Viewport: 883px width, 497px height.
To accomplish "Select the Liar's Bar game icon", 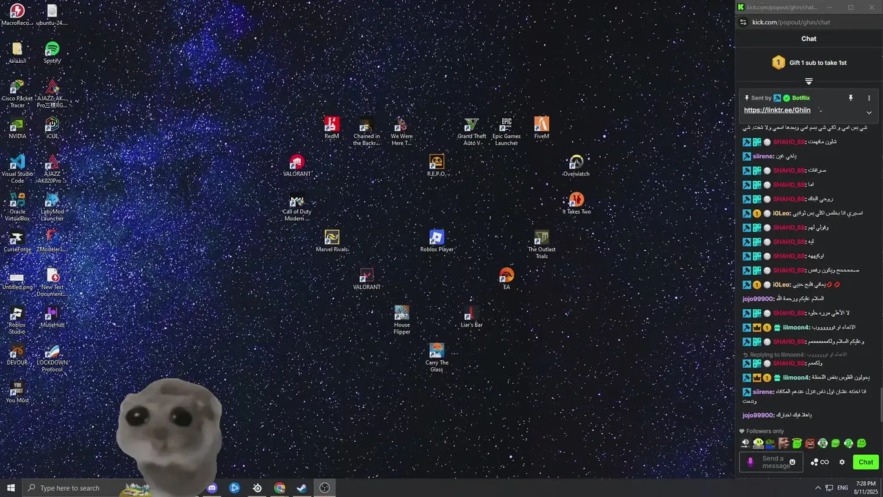I will (x=472, y=316).
